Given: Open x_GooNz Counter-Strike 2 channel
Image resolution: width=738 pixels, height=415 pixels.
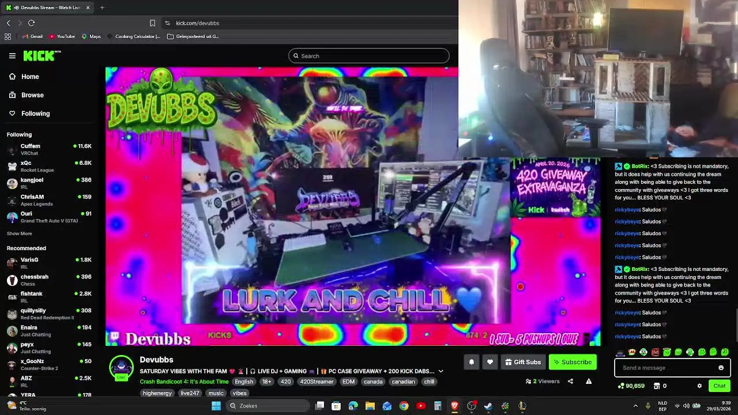Looking at the screenshot, I should 50,364.
